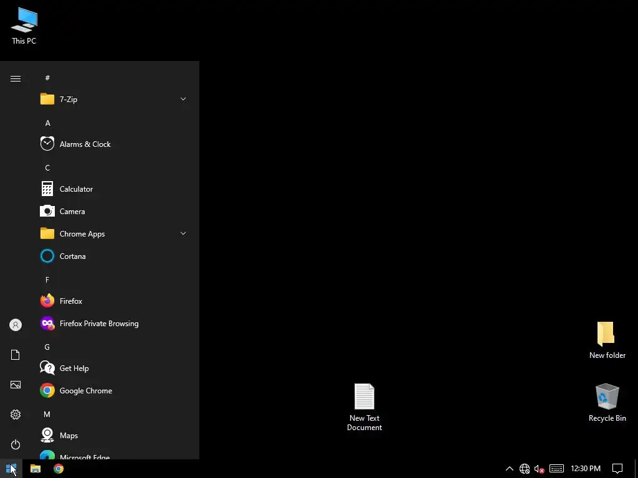Click the Show desktop strip
The image size is (638, 478).
tap(636, 469)
